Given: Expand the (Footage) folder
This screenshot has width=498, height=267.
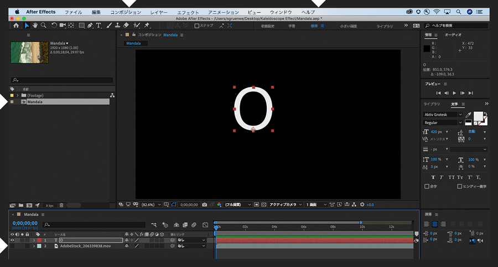Looking at the screenshot, I should [18, 95].
